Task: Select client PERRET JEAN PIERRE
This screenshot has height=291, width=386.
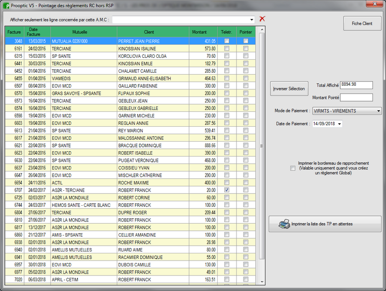Action: tap(139, 41)
